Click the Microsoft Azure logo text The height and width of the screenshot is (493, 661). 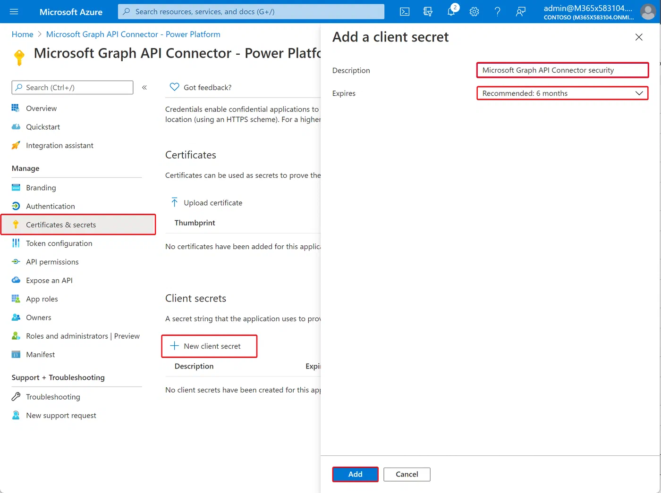point(71,12)
